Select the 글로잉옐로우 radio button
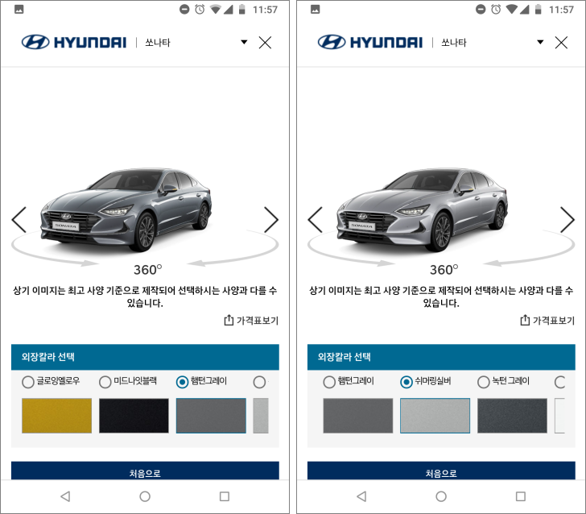This screenshot has height=514, width=586. (28, 382)
